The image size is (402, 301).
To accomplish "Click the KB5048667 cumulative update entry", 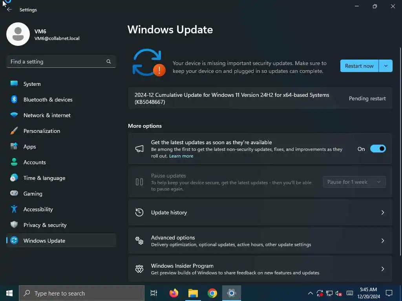I will (x=260, y=98).
